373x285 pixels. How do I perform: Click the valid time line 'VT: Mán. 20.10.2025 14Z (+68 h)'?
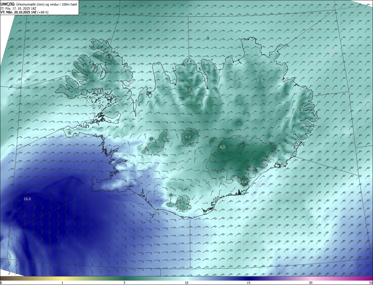click(x=24, y=12)
